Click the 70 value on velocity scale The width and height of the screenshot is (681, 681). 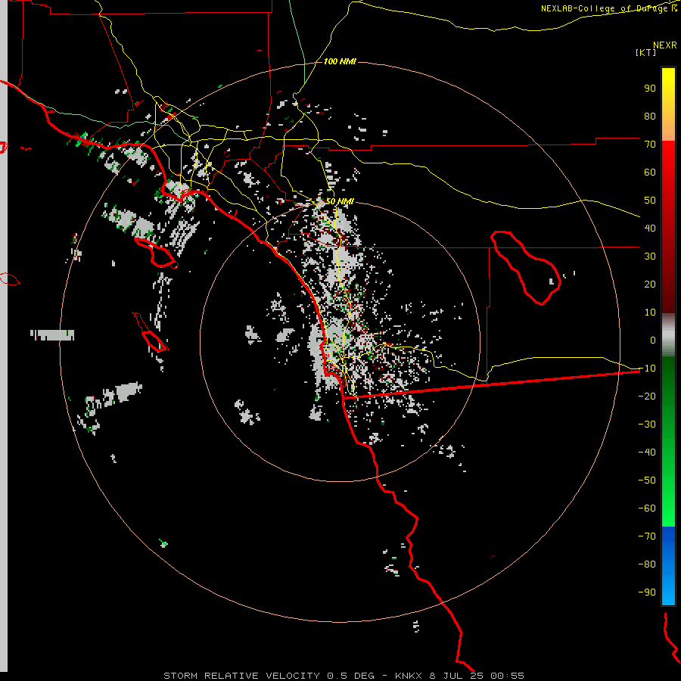pyautogui.click(x=650, y=145)
